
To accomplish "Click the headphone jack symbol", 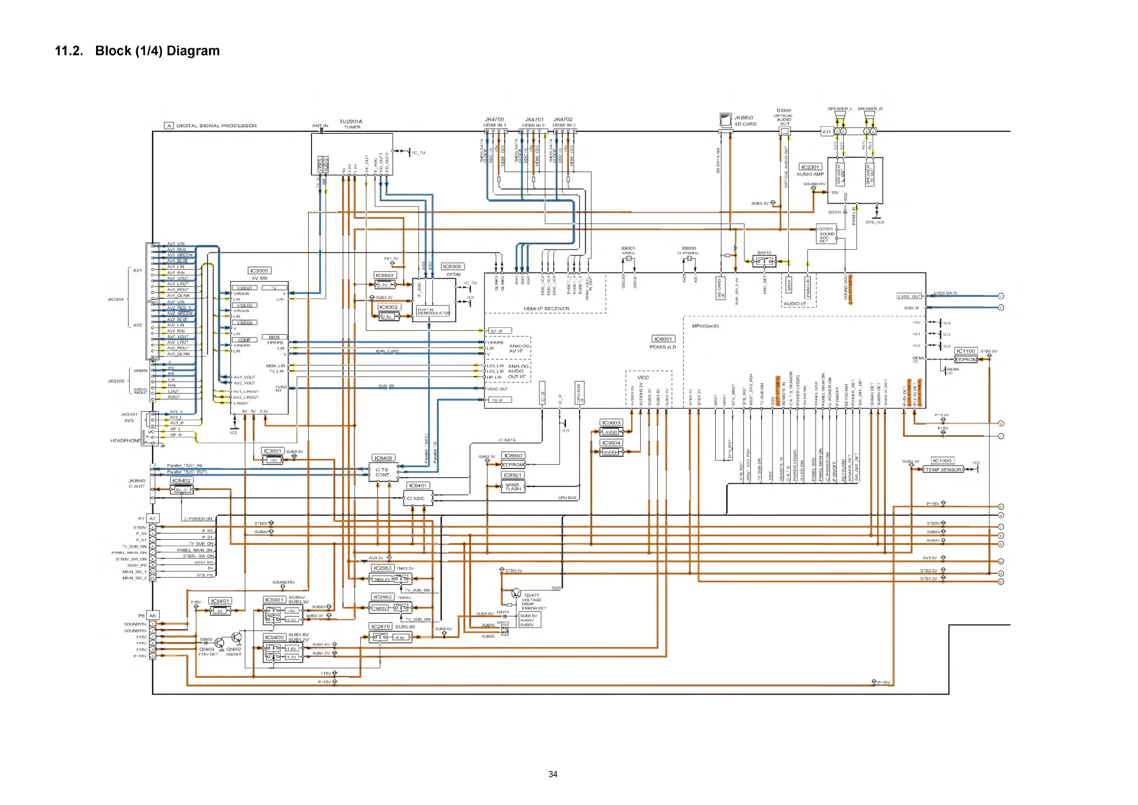I will (x=149, y=437).
